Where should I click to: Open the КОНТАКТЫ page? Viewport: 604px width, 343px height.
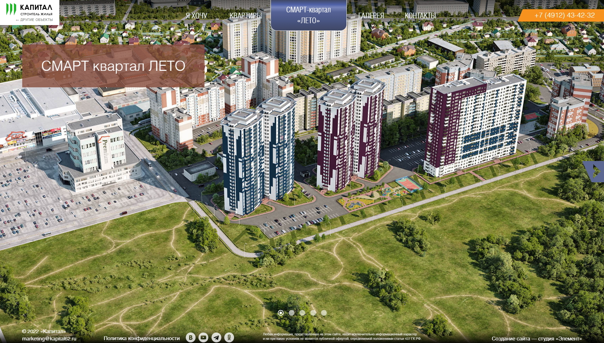tap(420, 16)
